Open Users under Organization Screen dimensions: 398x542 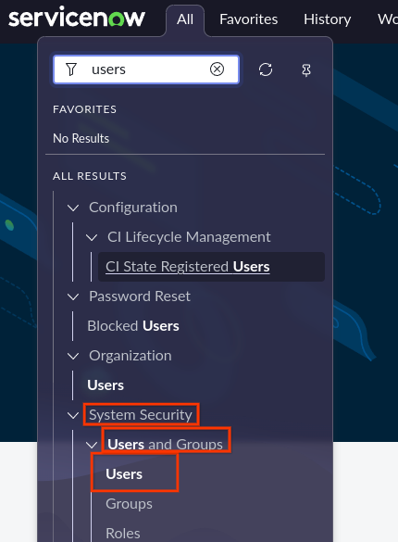[106, 385]
